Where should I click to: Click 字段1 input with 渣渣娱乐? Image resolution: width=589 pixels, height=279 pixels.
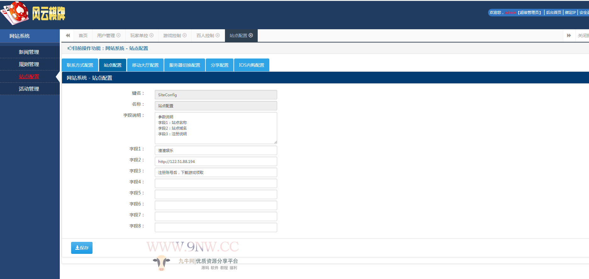pyautogui.click(x=216, y=150)
